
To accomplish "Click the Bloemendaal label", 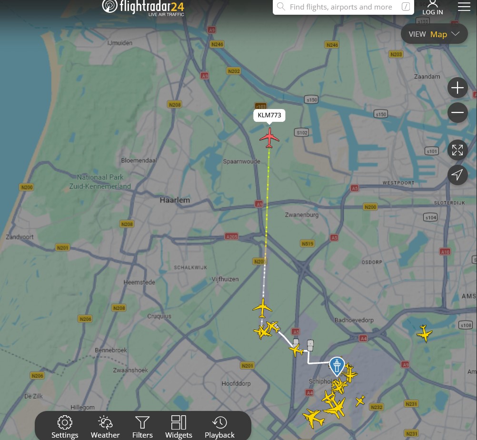I will click(x=139, y=160).
